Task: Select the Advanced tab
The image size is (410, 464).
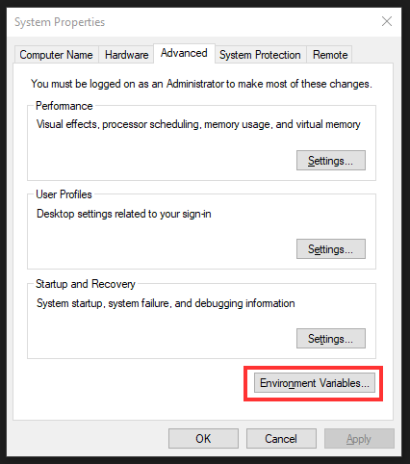Action: point(184,53)
